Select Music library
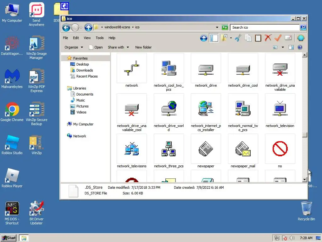This screenshot has width=322, height=242. [80, 100]
